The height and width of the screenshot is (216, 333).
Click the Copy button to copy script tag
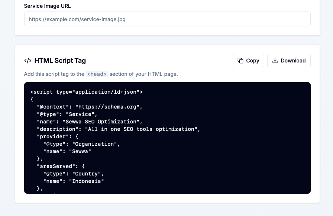point(248,61)
